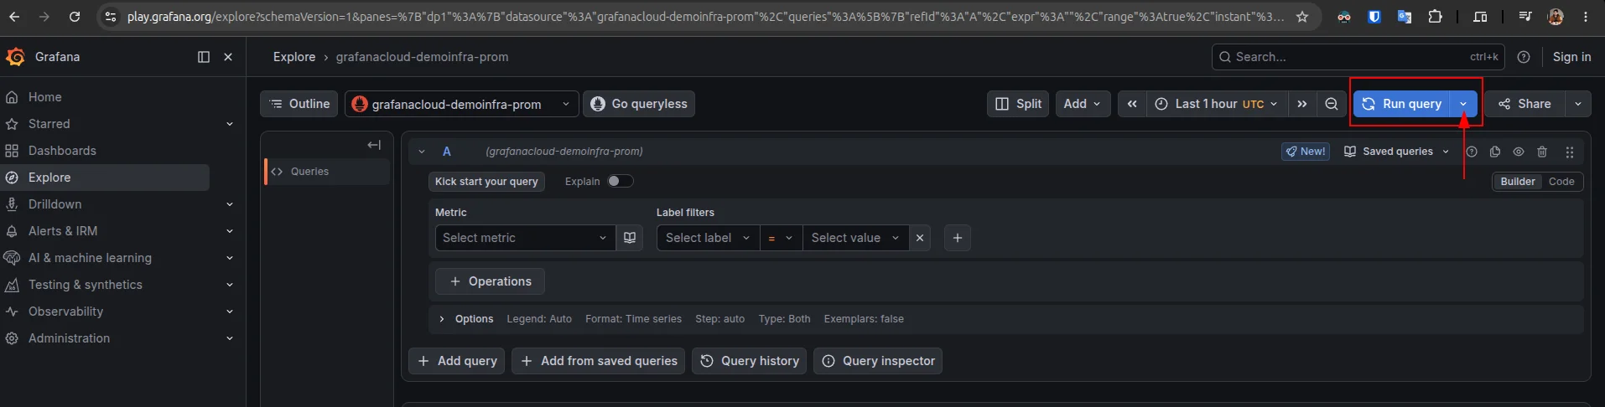The height and width of the screenshot is (407, 1605).
Task: Open the Select label dropdown
Action: coord(708,238)
